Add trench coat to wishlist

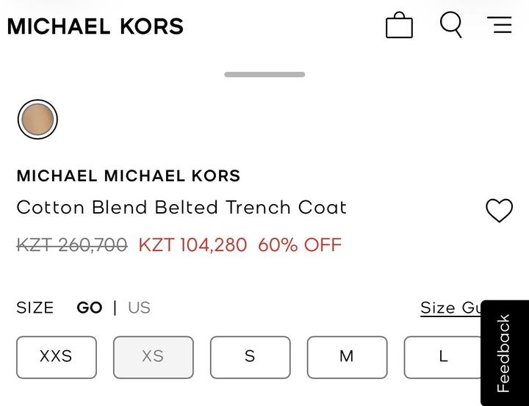(x=499, y=211)
